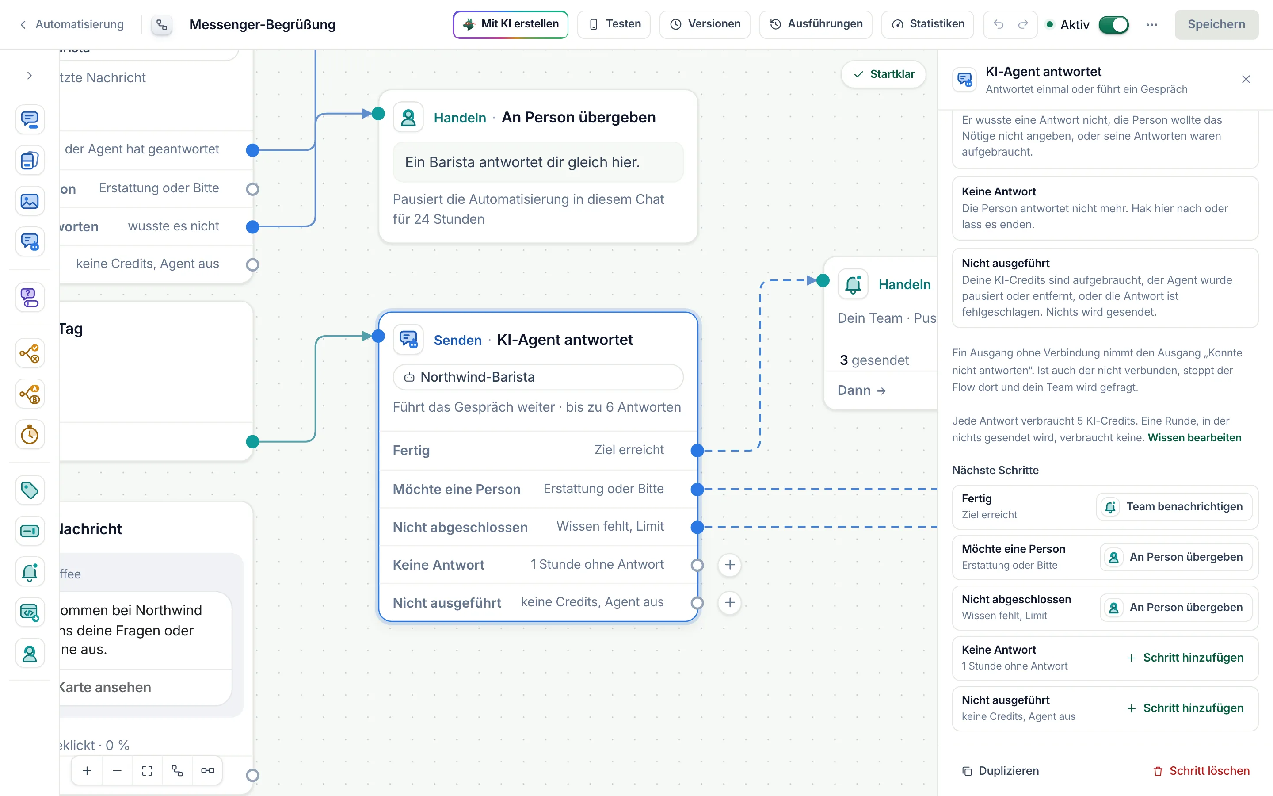Open Versionen history

(x=705, y=24)
